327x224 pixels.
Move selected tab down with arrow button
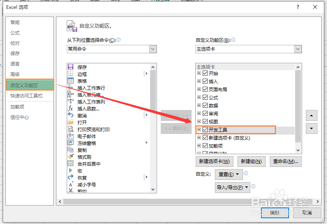[x=311, y=128]
